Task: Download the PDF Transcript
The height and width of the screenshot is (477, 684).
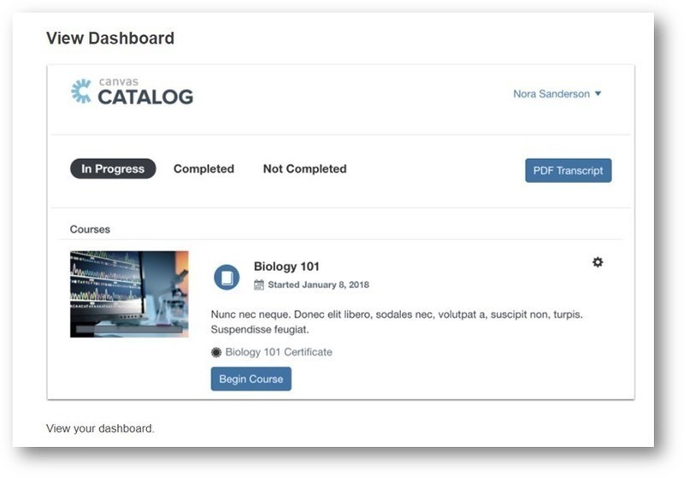Action: (x=568, y=170)
